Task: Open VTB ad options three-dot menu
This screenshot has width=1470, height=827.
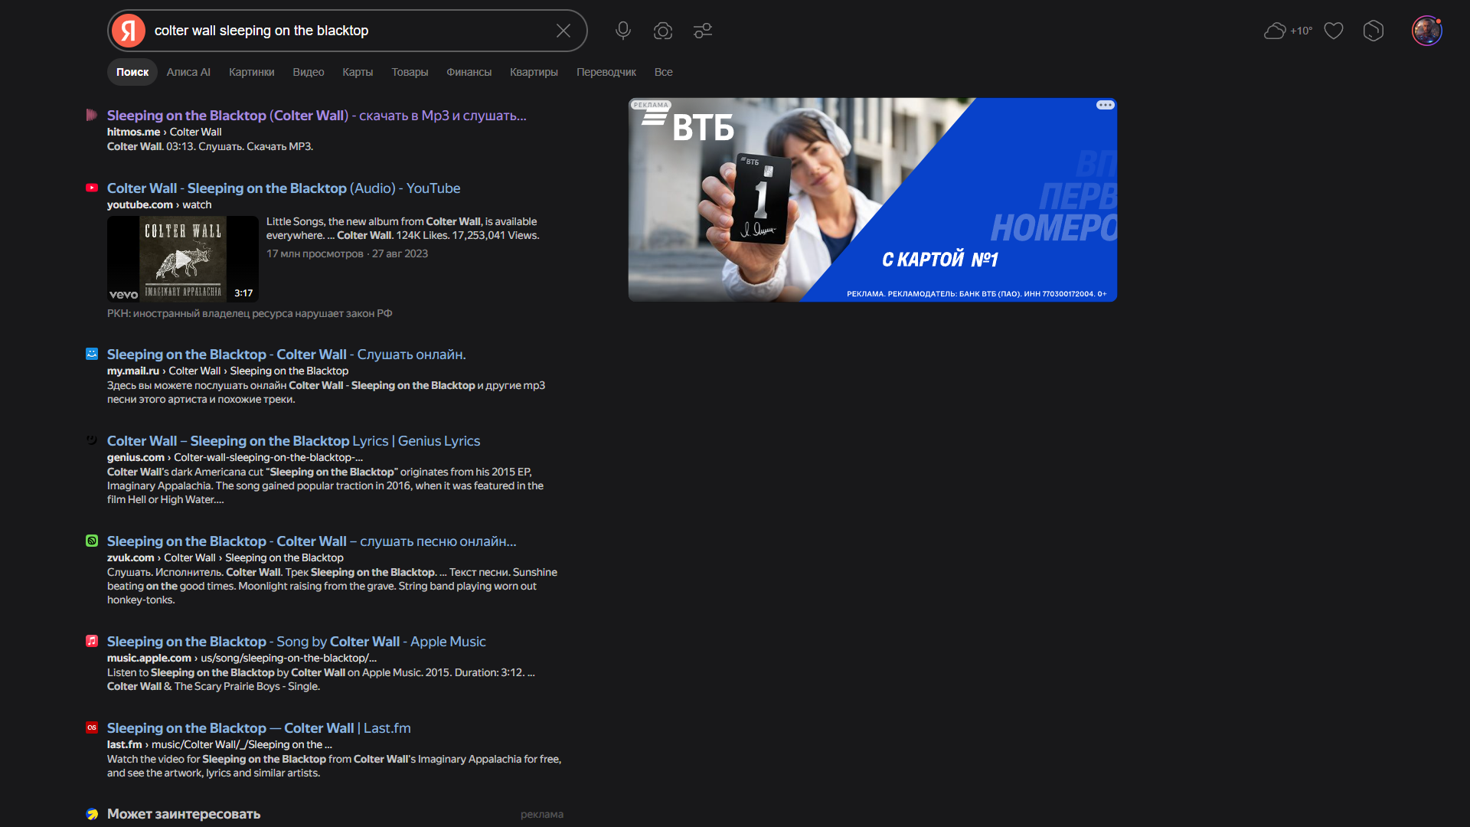Action: coord(1105,105)
